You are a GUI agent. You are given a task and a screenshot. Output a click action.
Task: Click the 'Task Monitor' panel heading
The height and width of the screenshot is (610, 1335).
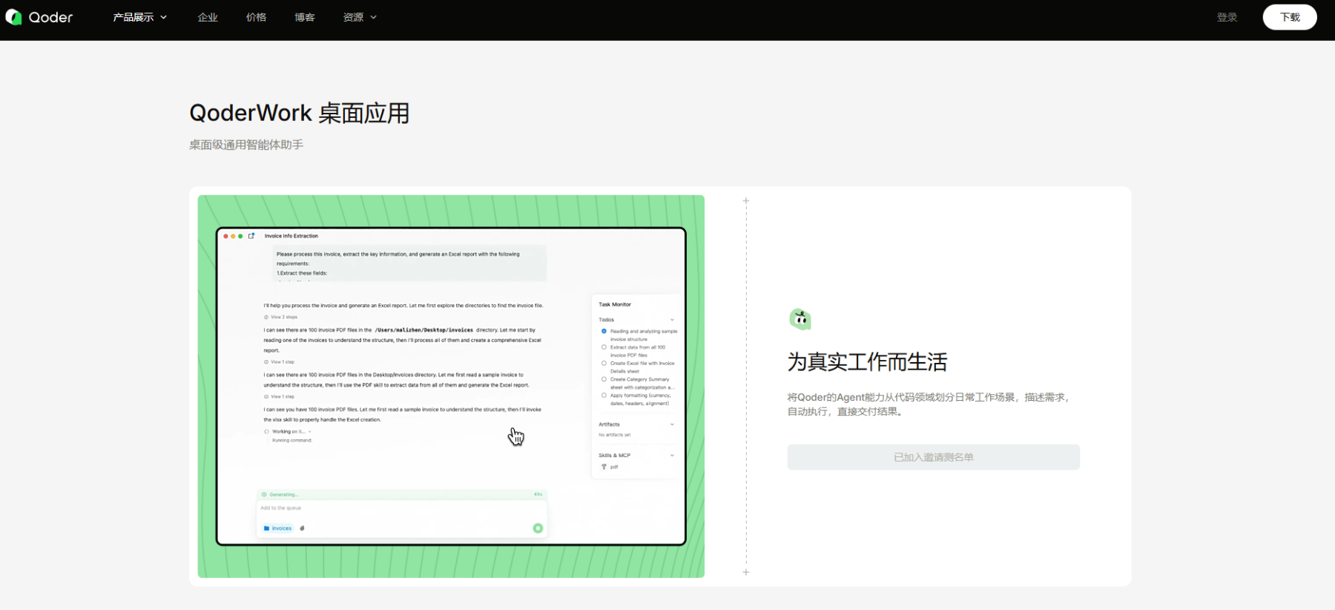[615, 304]
